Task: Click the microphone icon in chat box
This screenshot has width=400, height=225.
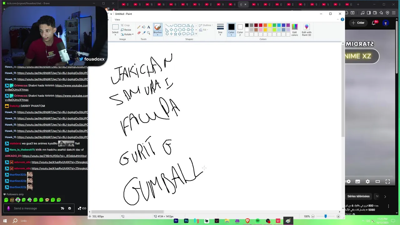Action: coord(8,208)
